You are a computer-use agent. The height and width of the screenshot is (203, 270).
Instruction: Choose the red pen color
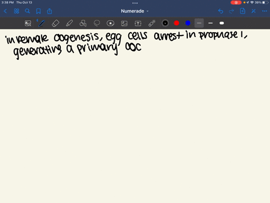[x=177, y=23]
